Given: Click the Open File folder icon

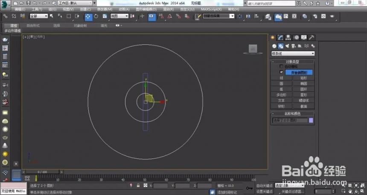Looking at the screenshot, I should (22, 3).
